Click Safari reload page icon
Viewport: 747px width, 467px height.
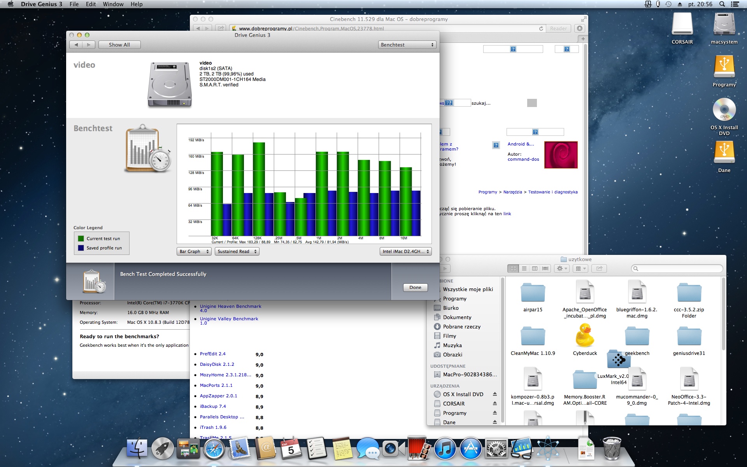(x=541, y=28)
